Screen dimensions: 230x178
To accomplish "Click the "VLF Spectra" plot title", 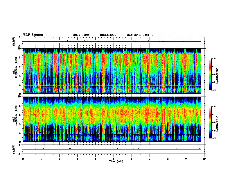I will pos(33,35).
